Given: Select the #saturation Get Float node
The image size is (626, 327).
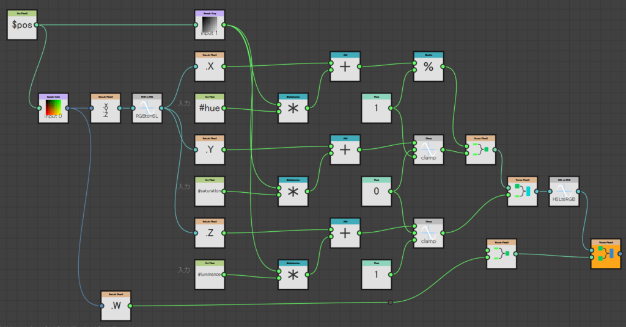Looking at the screenshot, I should tap(210, 193).
